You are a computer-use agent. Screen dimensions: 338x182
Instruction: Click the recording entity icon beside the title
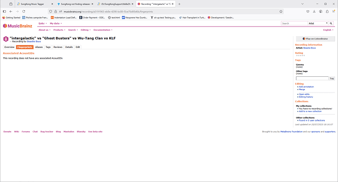(6, 39)
